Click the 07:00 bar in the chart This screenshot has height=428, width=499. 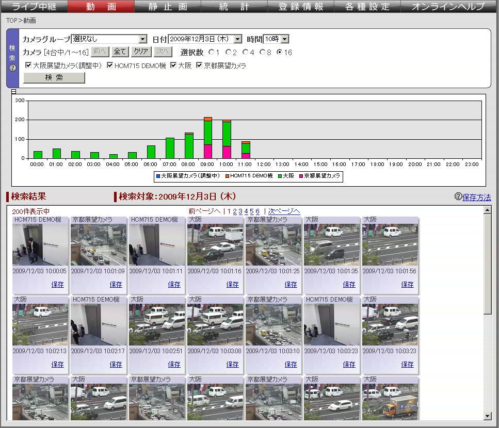170,148
